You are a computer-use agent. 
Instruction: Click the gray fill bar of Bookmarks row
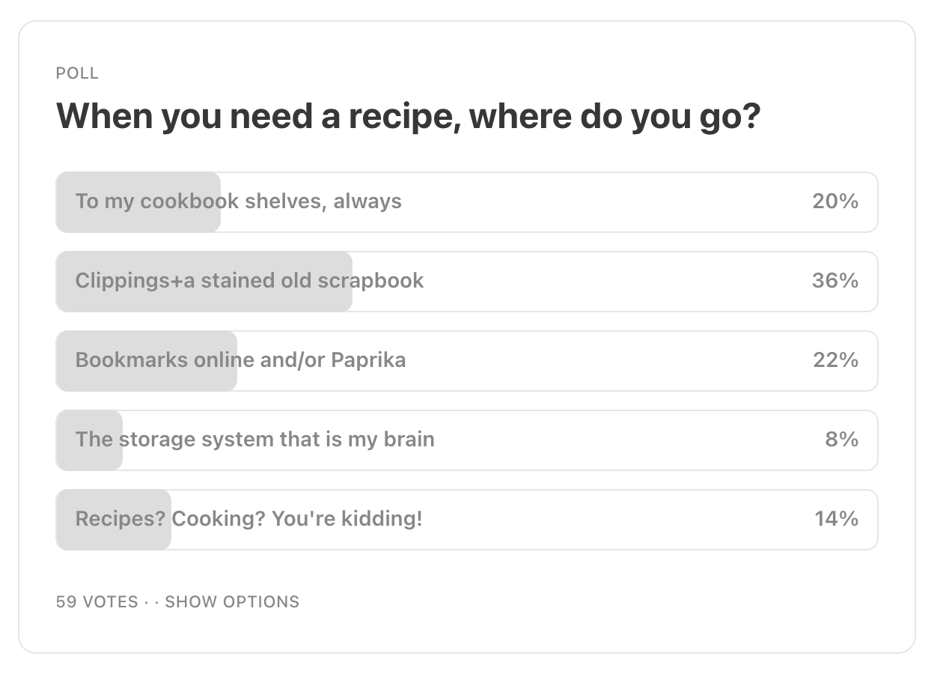pos(147,361)
